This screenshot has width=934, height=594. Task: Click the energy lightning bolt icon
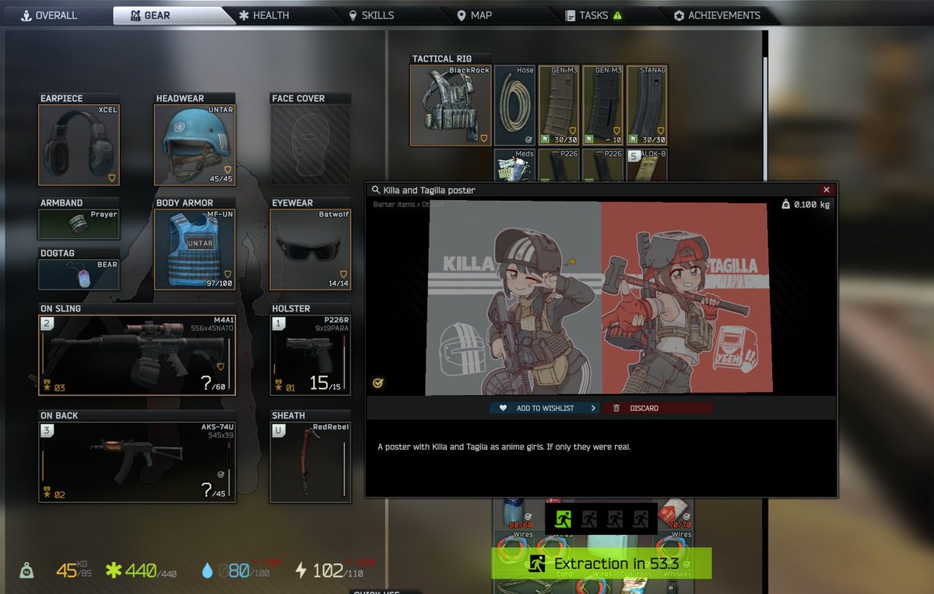(301, 571)
